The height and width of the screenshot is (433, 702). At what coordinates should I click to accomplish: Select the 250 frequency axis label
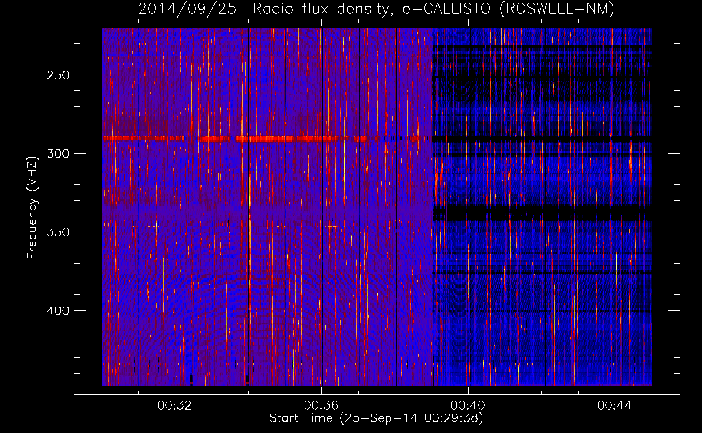(x=58, y=75)
